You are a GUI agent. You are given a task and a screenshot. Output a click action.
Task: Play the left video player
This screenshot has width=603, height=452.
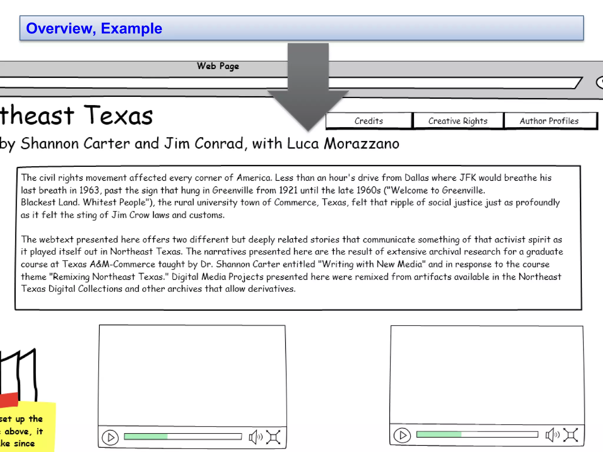(x=110, y=438)
